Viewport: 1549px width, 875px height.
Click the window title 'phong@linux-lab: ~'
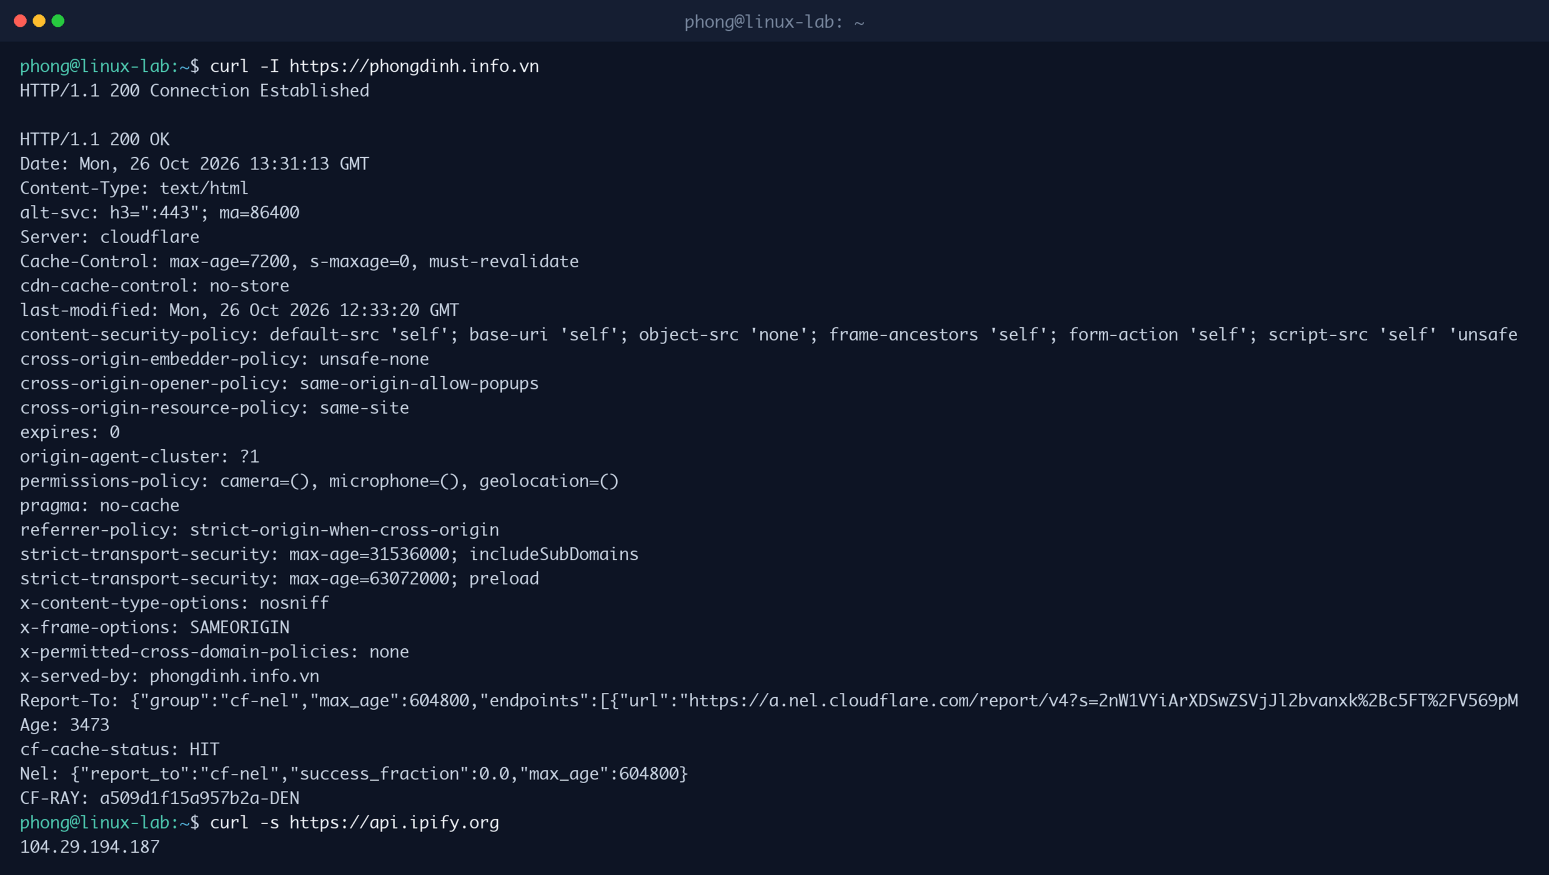[774, 22]
